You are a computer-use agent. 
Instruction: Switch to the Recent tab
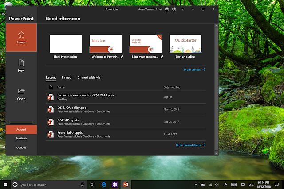(x=51, y=77)
